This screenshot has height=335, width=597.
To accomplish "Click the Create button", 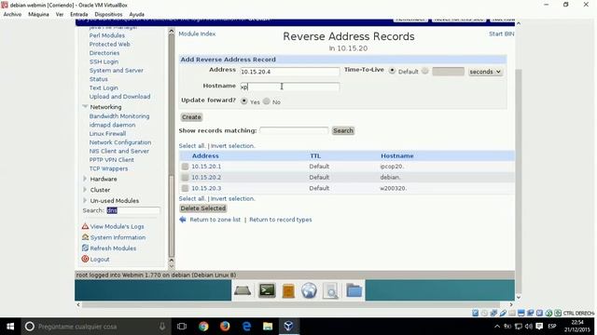I will pyautogui.click(x=191, y=117).
